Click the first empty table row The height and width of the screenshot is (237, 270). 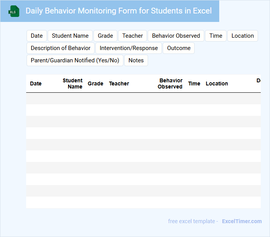(x=143, y=98)
